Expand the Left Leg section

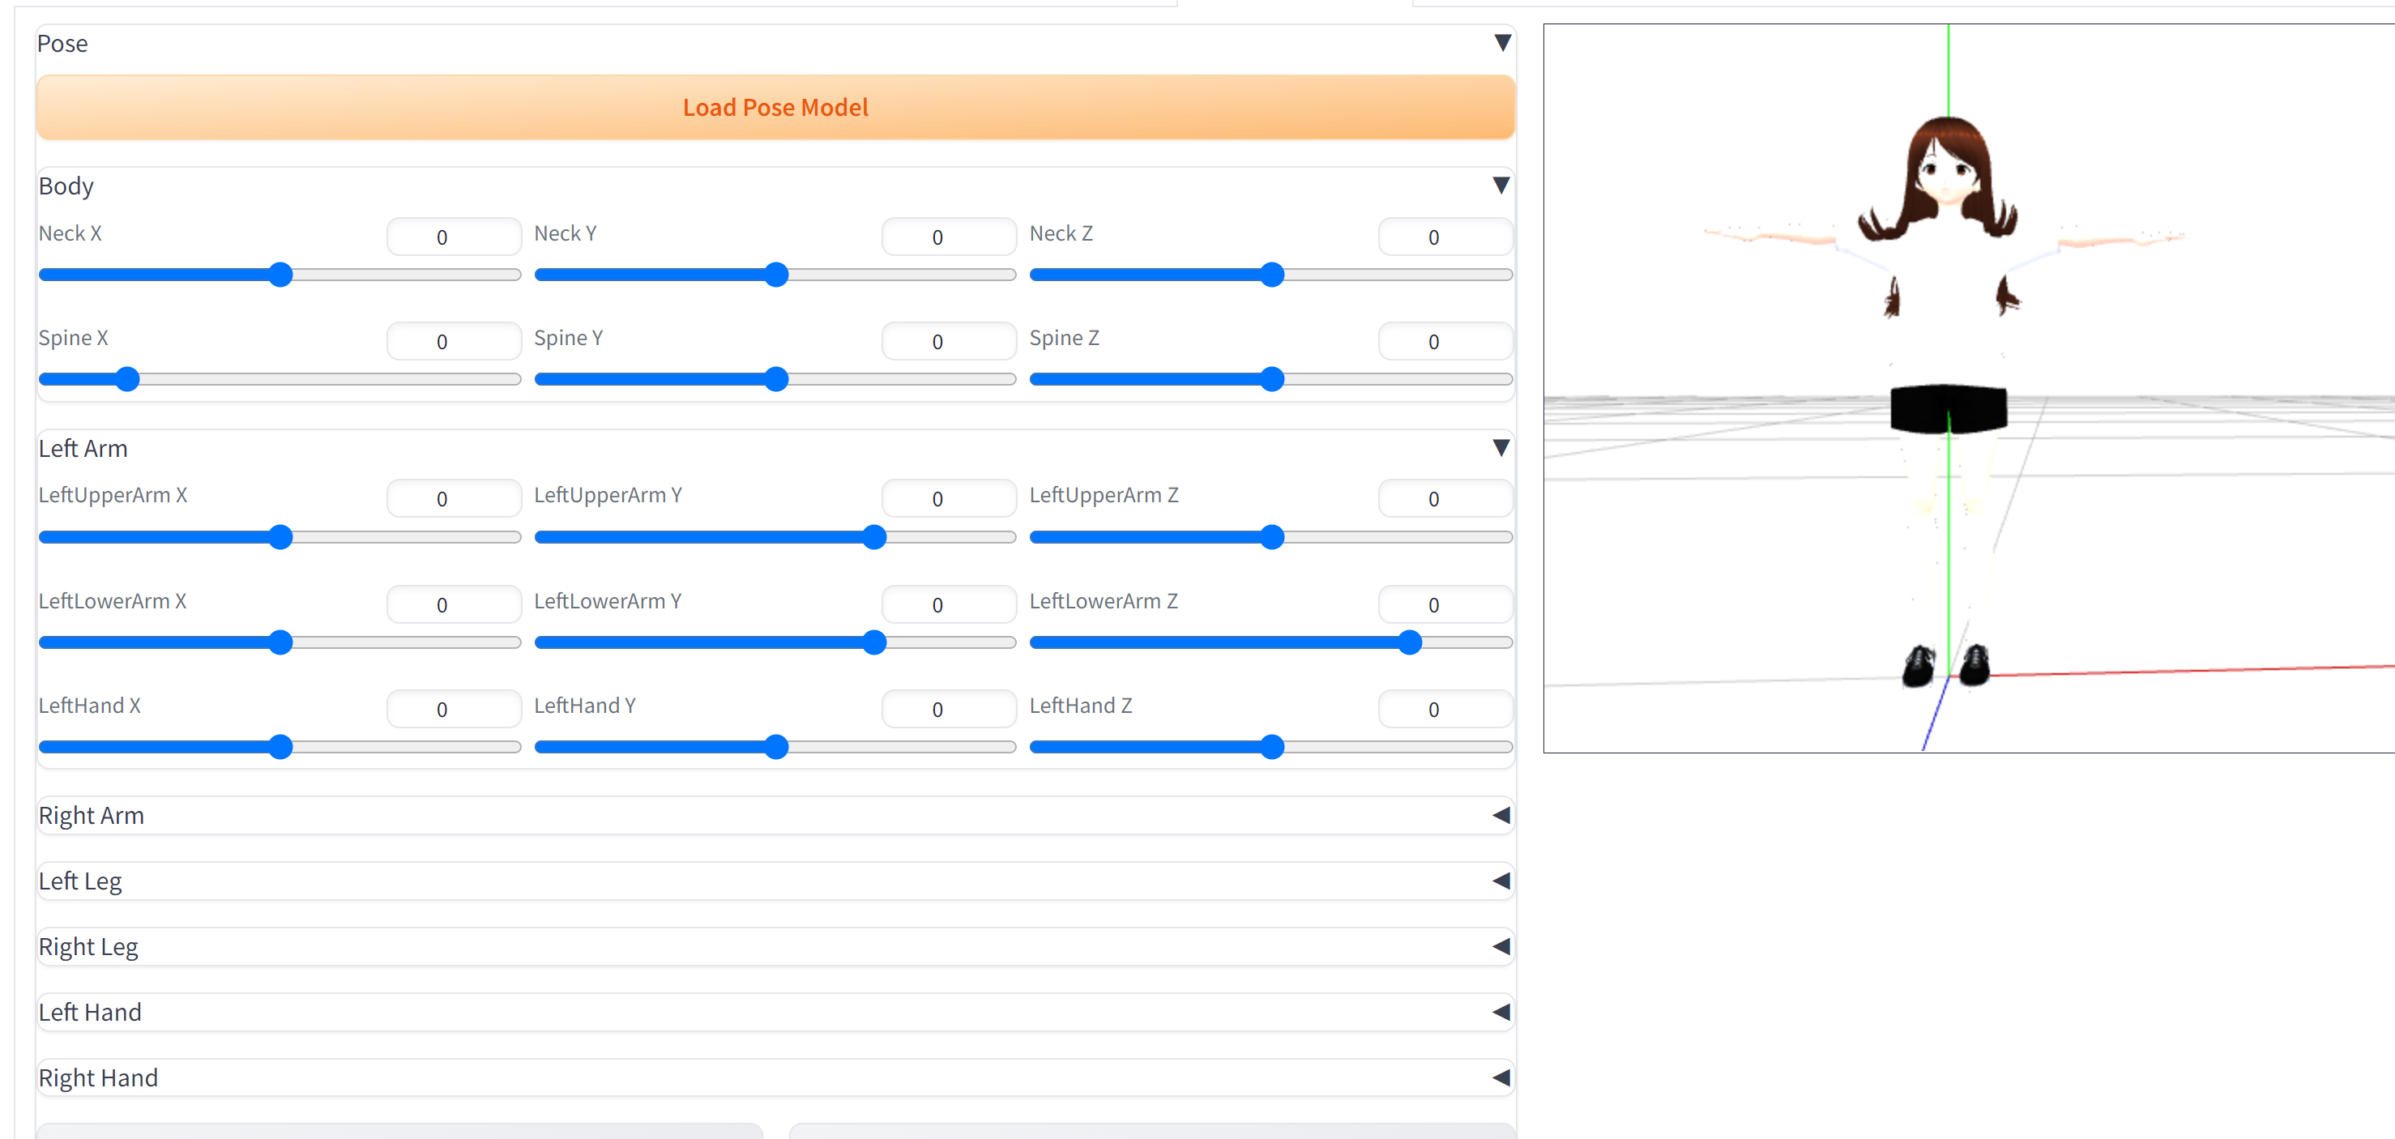1500,881
